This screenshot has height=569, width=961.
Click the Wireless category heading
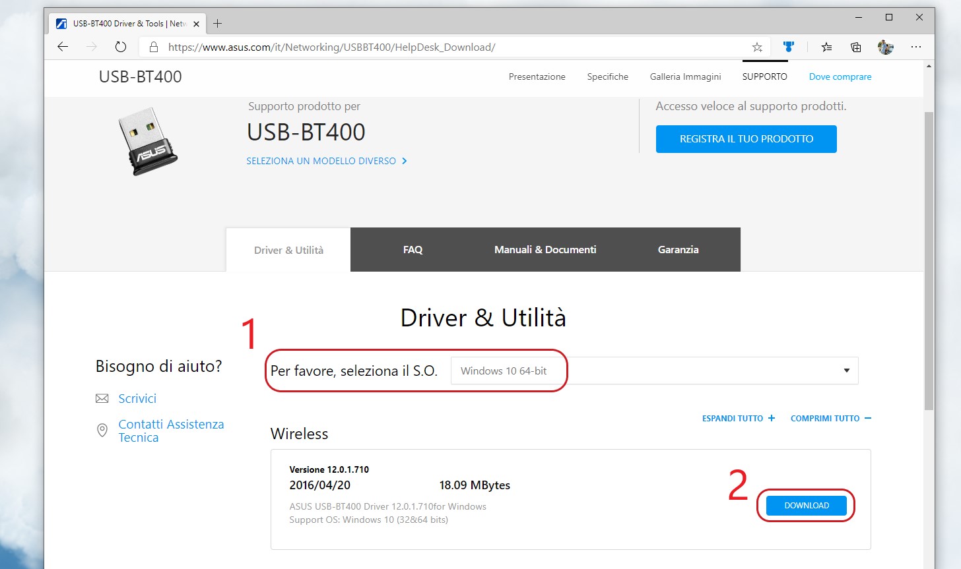click(x=299, y=434)
